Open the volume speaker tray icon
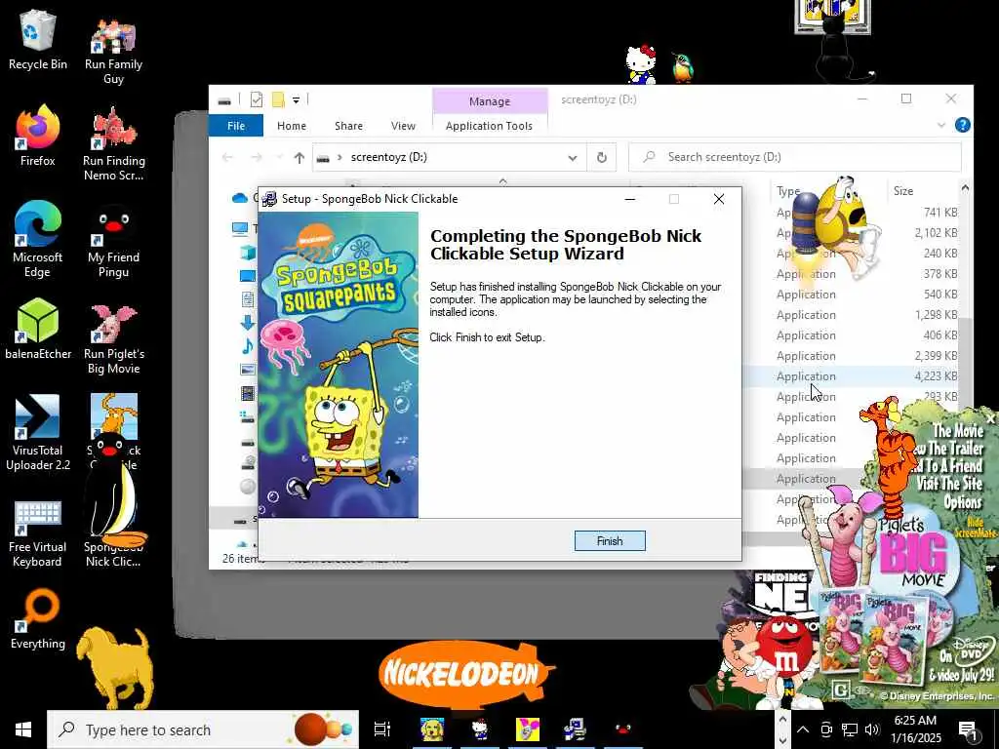This screenshot has width=999, height=749. 871,729
